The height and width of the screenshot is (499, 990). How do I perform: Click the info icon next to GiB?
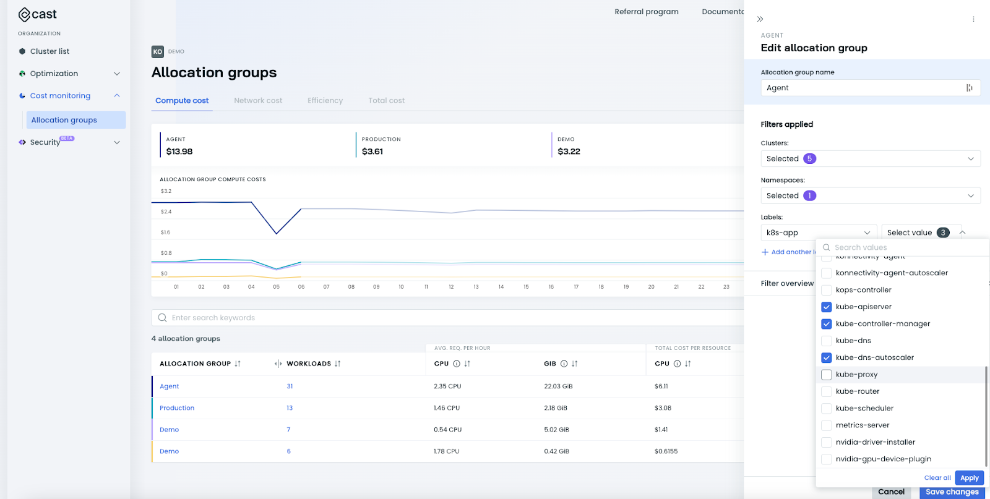[x=564, y=364]
